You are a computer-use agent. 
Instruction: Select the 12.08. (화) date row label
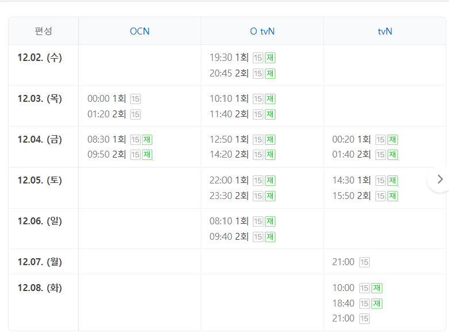point(40,288)
